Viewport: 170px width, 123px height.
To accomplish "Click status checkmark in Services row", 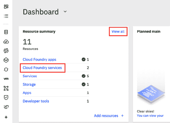I will coord(83,76).
